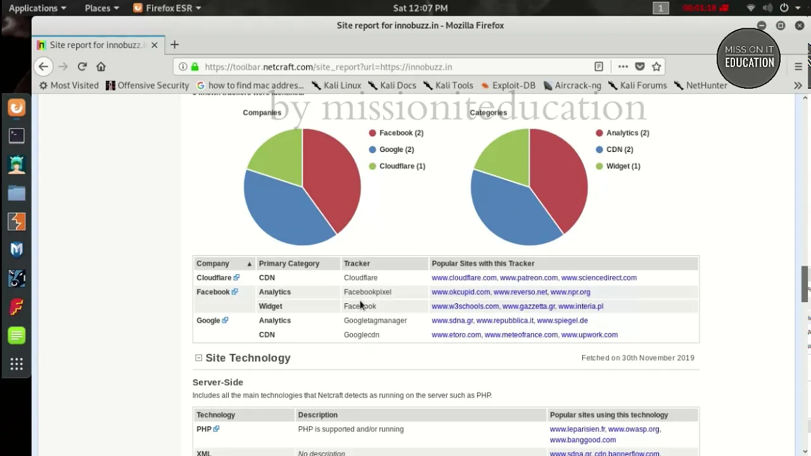
Task: Open the Places menu
Action: coord(103,8)
